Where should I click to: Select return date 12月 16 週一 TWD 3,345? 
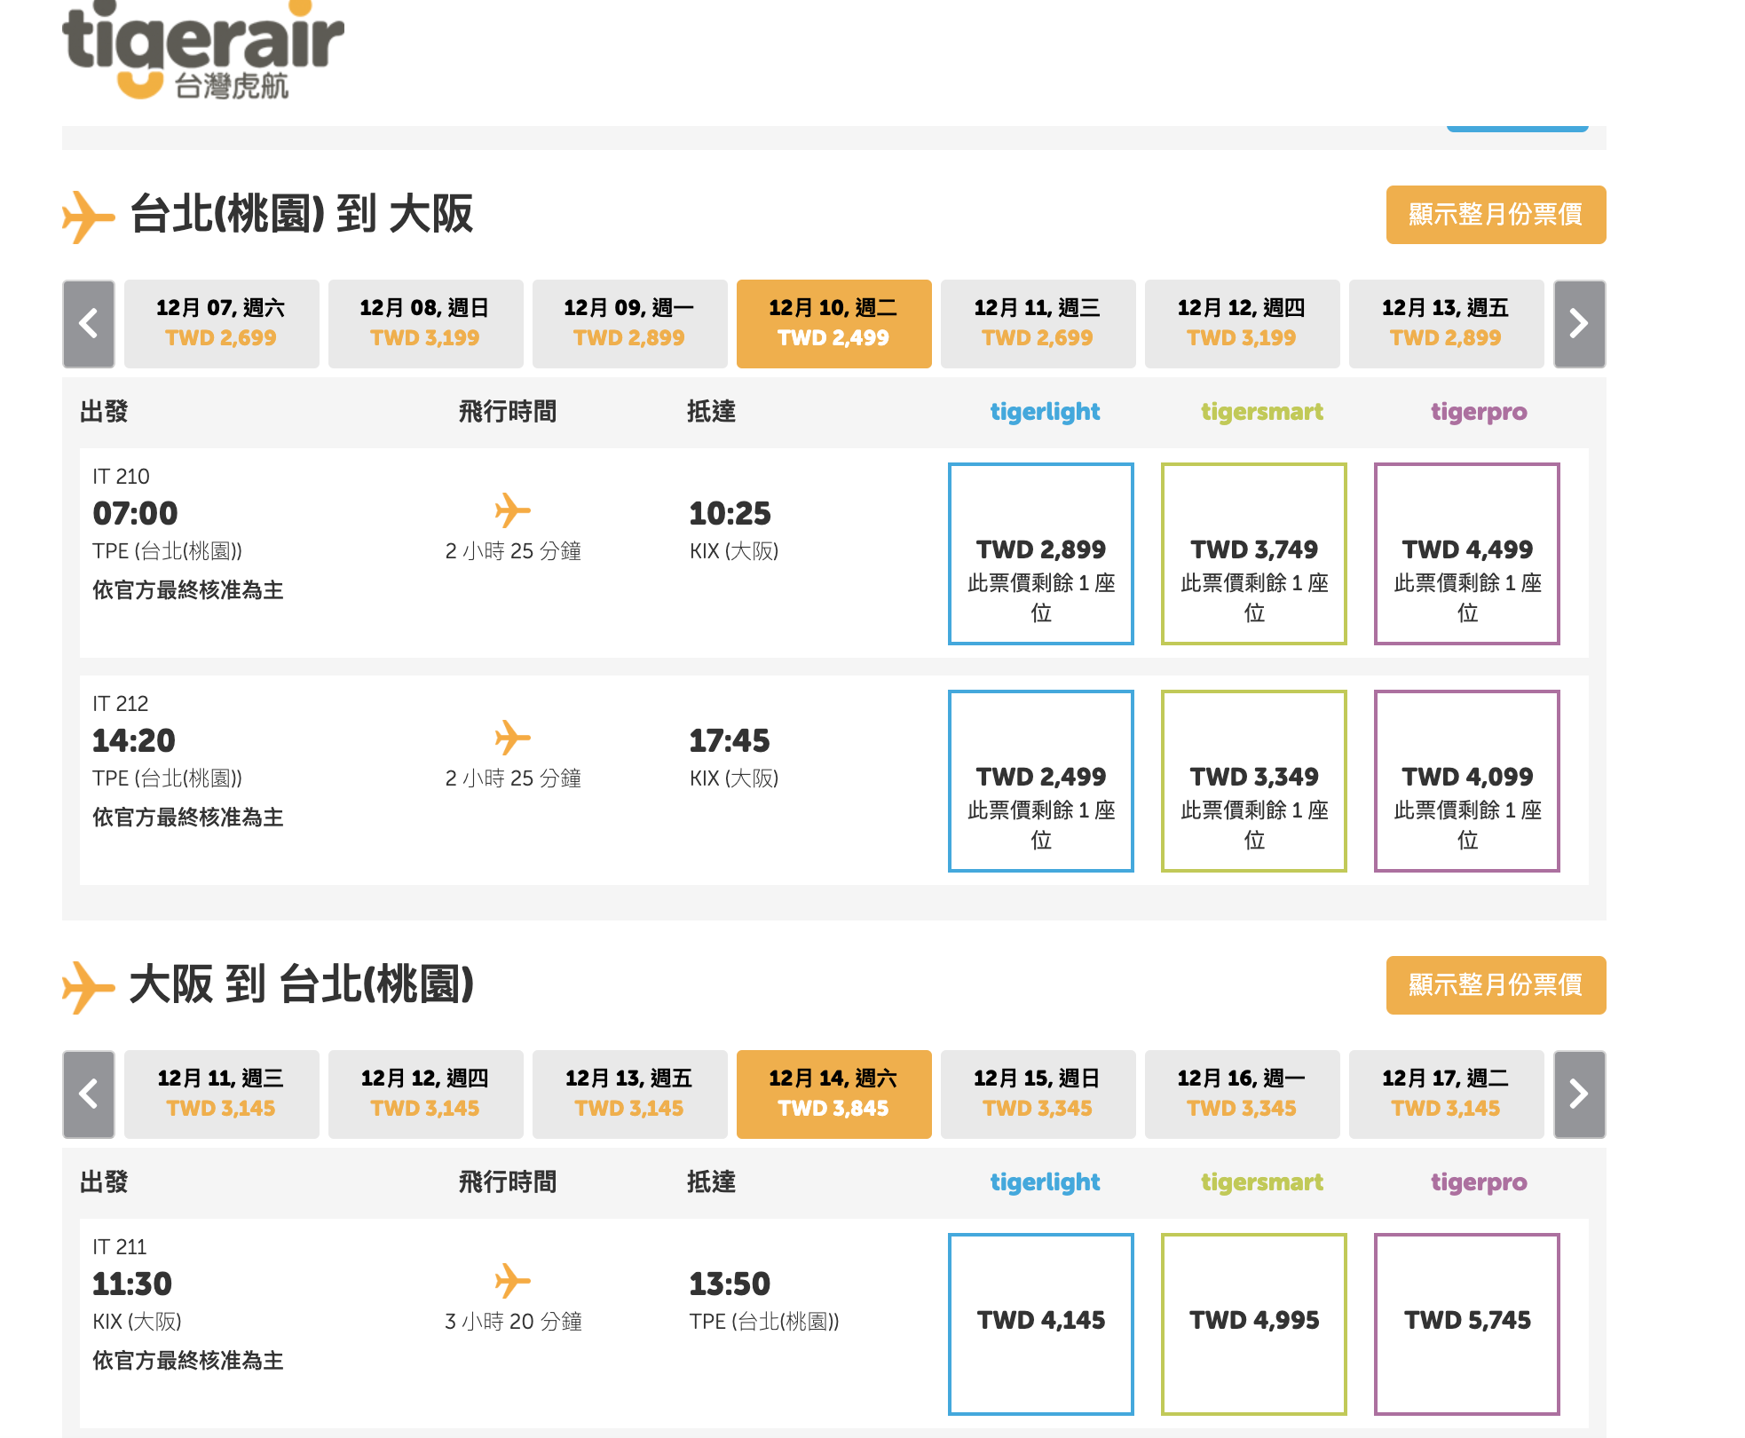coord(1243,1094)
